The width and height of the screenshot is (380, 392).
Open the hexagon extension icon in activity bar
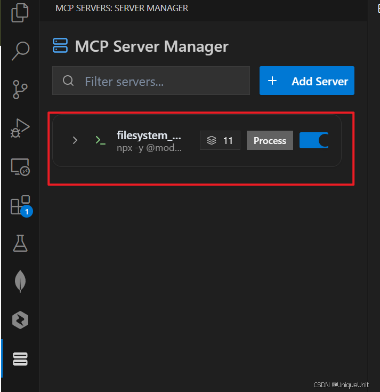coord(20,320)
